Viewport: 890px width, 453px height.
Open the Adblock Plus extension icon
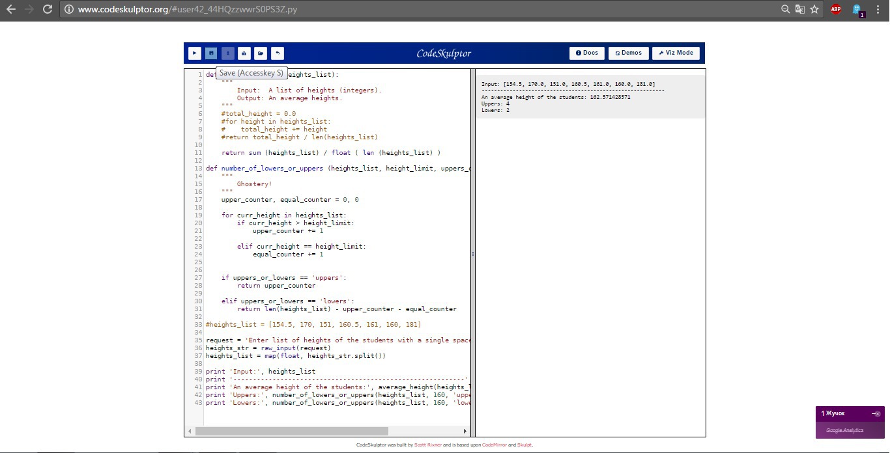pos(836,10)
